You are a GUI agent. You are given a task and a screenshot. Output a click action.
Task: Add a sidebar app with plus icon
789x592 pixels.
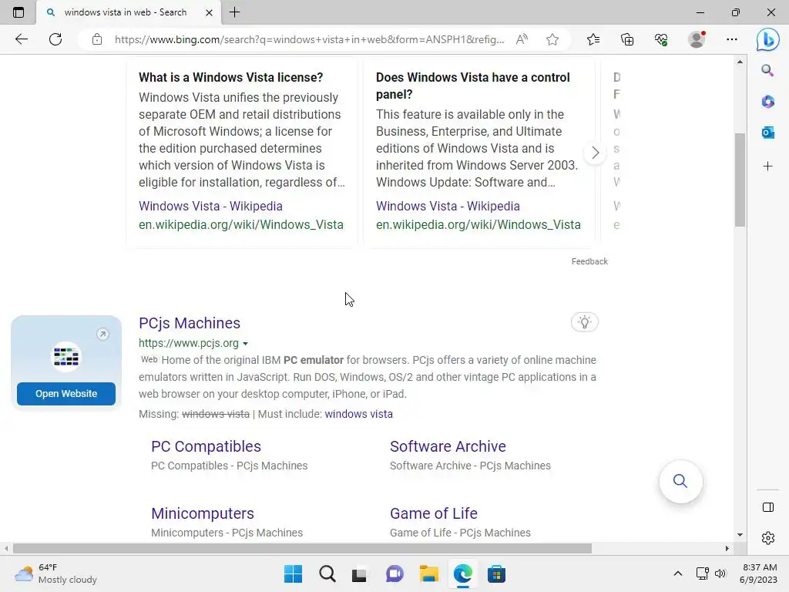tap(768, 166)
